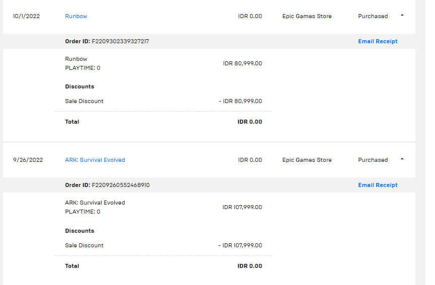This screenshot has width=435, height=285.
Task: Select the ARK order ID F2209260552468910
Action: pos(121,185)
